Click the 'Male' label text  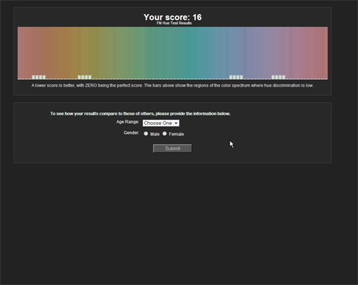pyautogui.click(x=155, y=134)
